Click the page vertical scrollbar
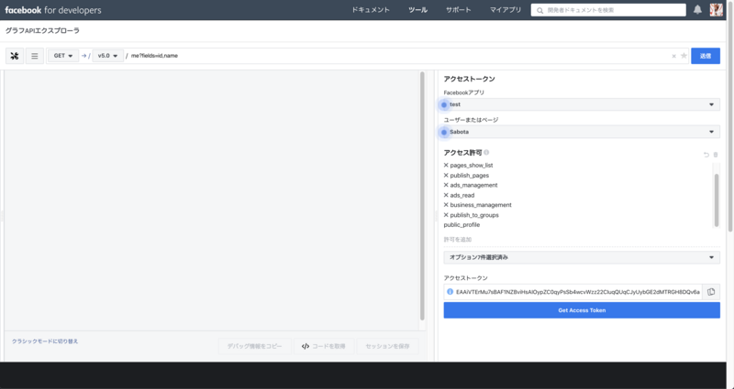The image size is (734, 389). click(x=729, y=117)
